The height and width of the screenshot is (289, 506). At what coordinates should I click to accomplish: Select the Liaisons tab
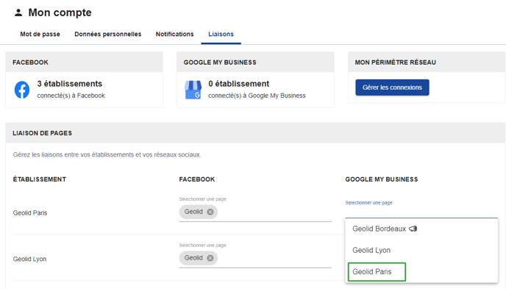click(221, 34)
